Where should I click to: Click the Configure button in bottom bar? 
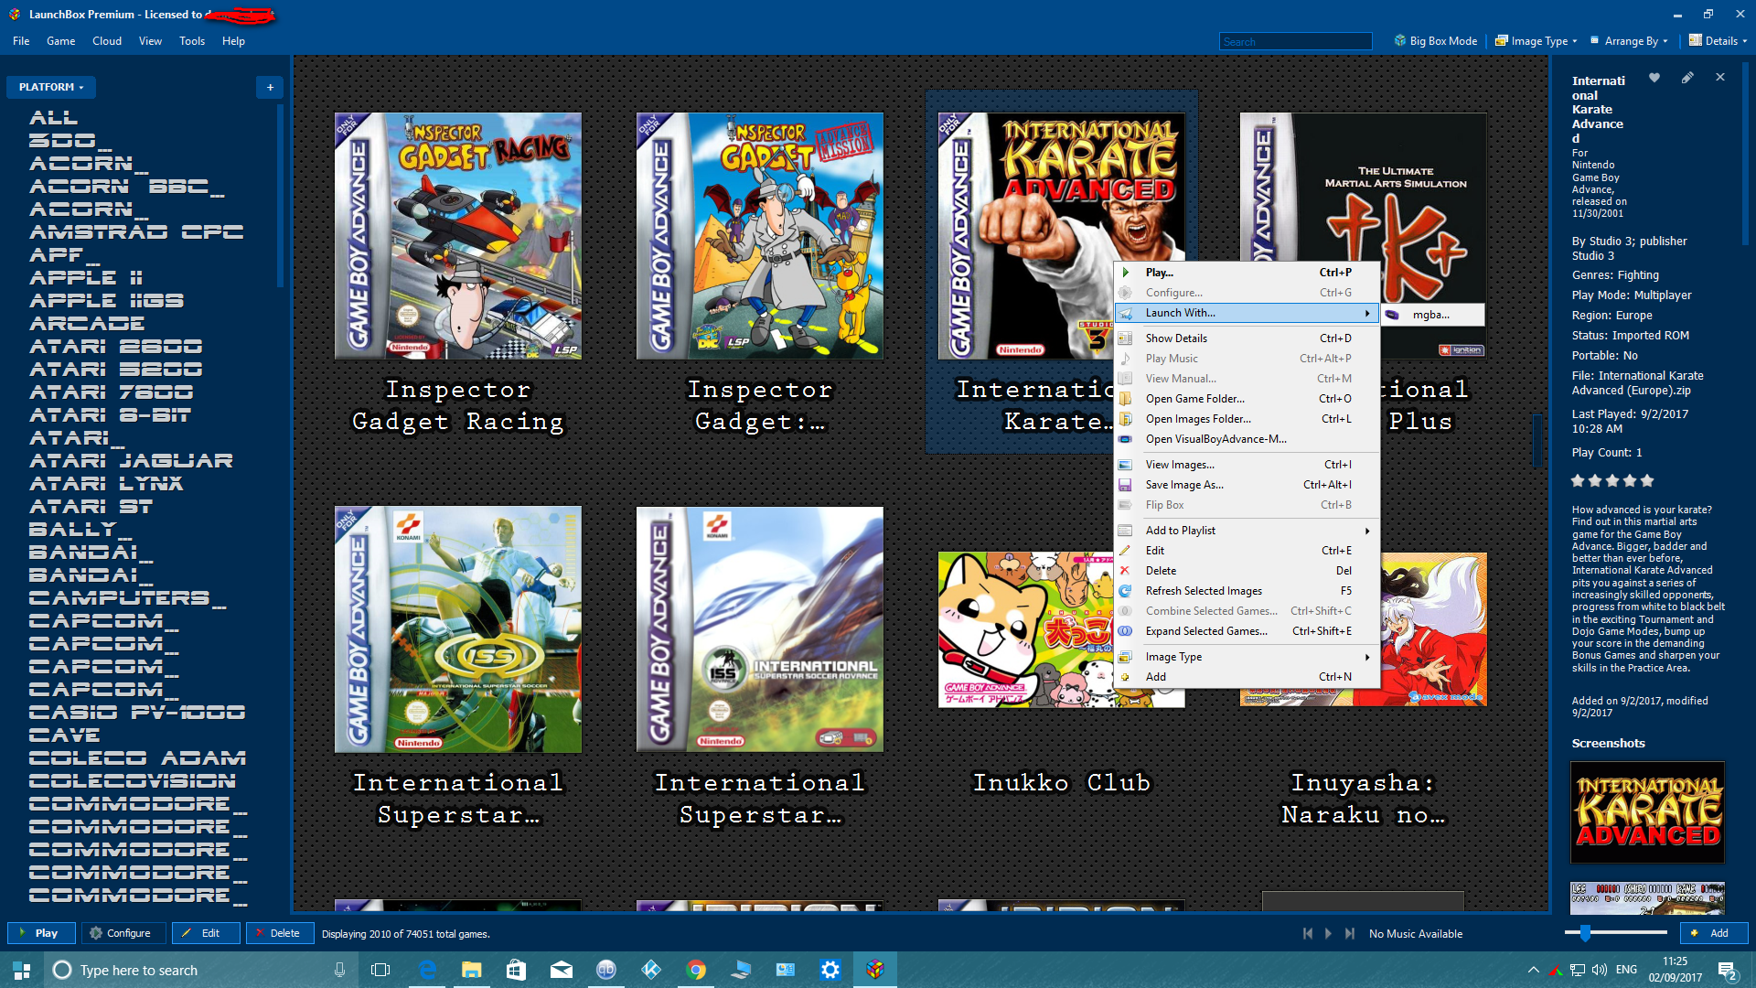coord(122,933)
